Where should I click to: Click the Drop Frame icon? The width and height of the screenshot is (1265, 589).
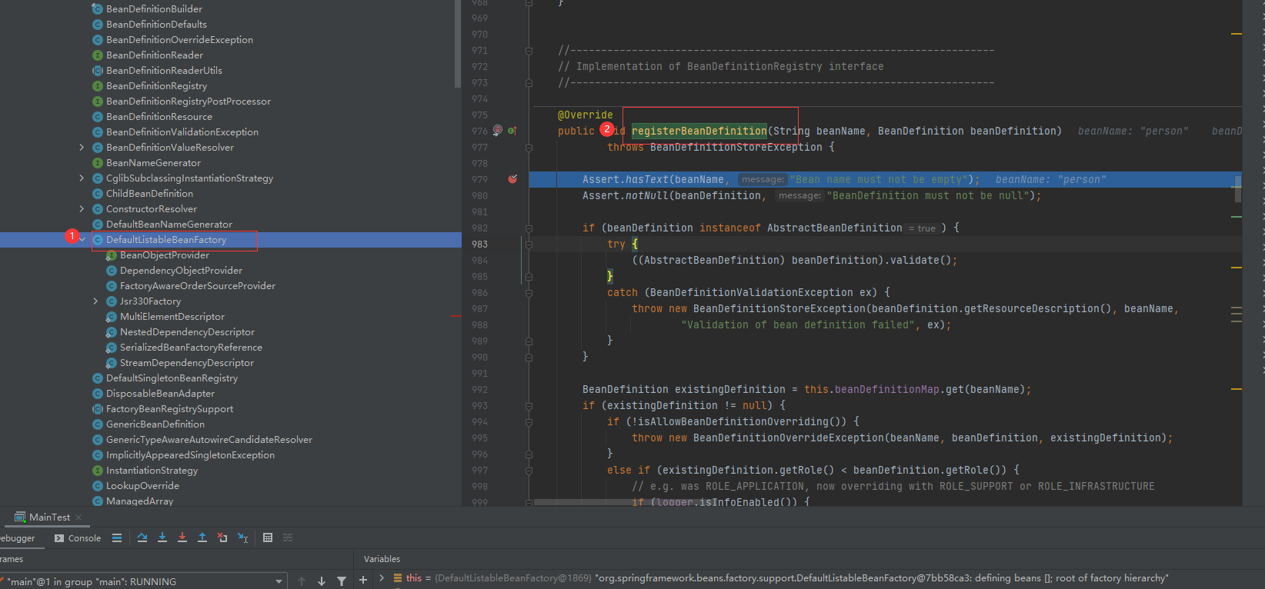click(x=222, y=537)
